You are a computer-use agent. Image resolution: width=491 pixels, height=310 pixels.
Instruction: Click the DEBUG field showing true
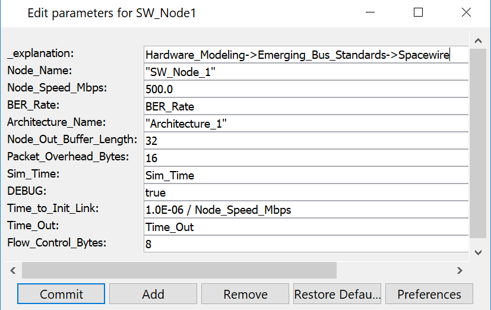tap(306, 192)
